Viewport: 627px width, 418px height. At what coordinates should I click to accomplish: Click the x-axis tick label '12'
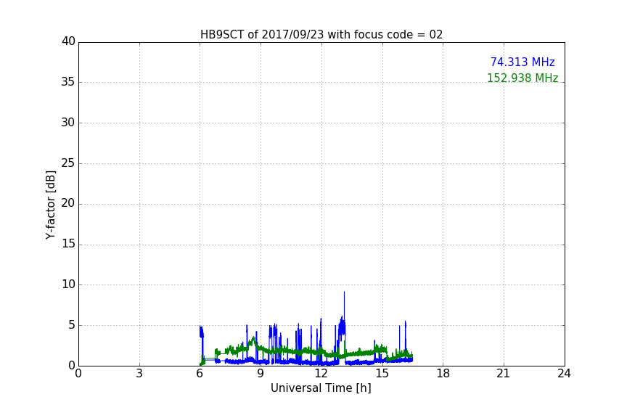321,374
